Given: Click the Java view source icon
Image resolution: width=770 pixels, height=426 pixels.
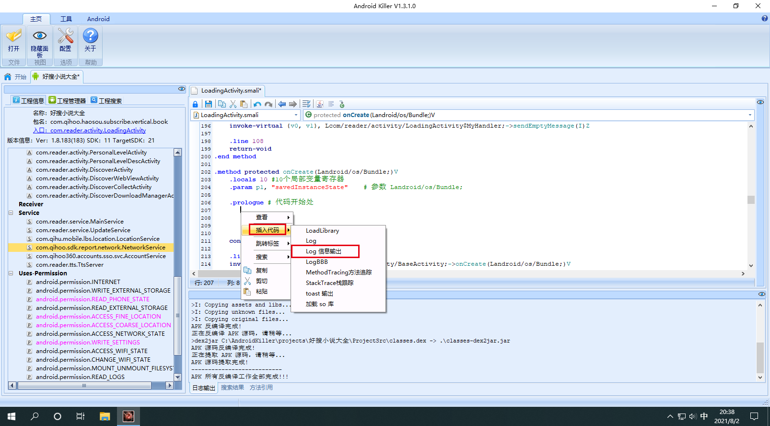Looking at the screenshot, I should tap(320, 104).
